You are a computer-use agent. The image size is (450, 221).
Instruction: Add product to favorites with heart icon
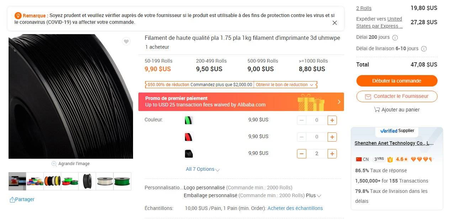click(x=126, y=42)
